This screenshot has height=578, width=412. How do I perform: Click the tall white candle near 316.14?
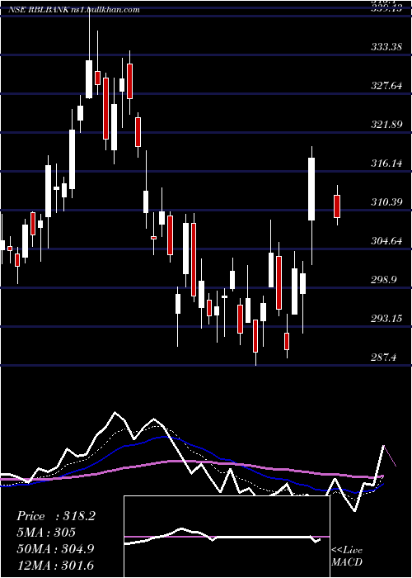(311, 189)
